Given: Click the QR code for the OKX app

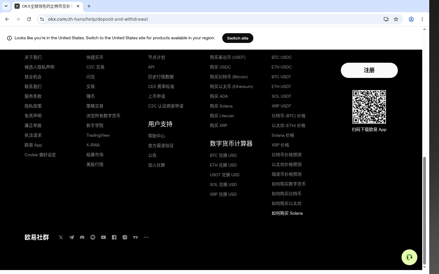Looking at the screenshot, I should (x=369, y=107).
